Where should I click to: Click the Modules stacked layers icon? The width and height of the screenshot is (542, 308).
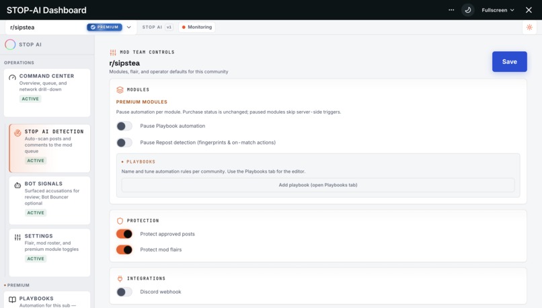point(120,90)
